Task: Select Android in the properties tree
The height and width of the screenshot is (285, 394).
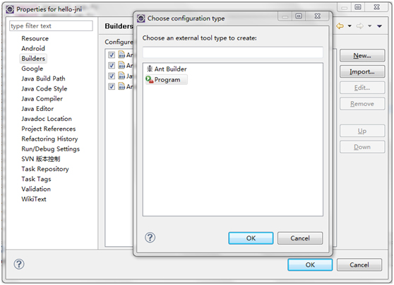Action: 33,48
